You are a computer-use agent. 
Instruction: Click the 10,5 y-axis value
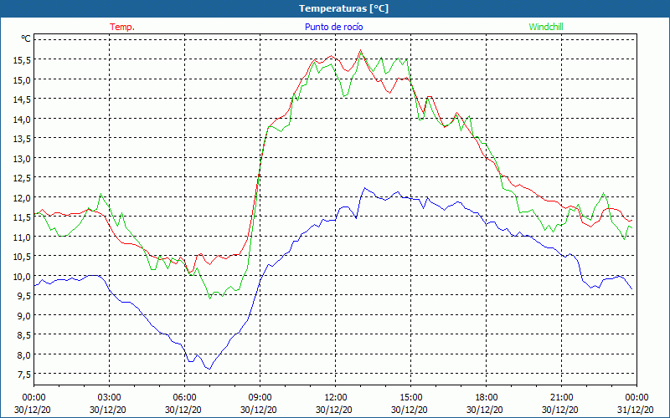(x=23, y=257)
